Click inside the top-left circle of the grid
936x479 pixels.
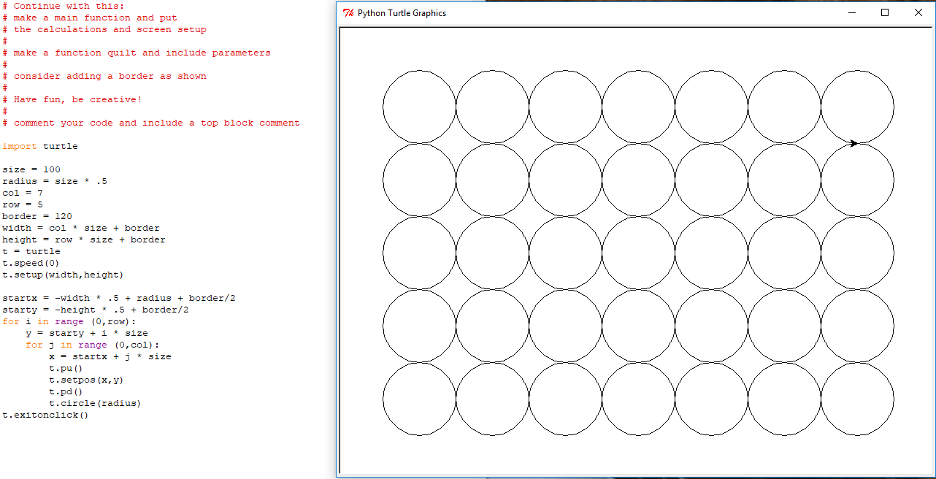tap(419, 107)
